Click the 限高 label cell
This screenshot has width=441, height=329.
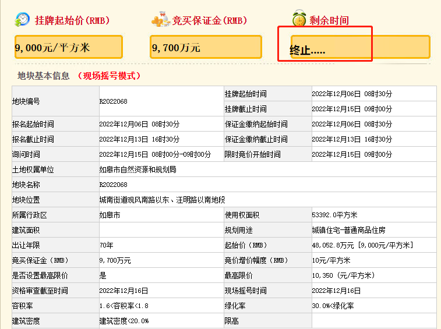point(268,321)
